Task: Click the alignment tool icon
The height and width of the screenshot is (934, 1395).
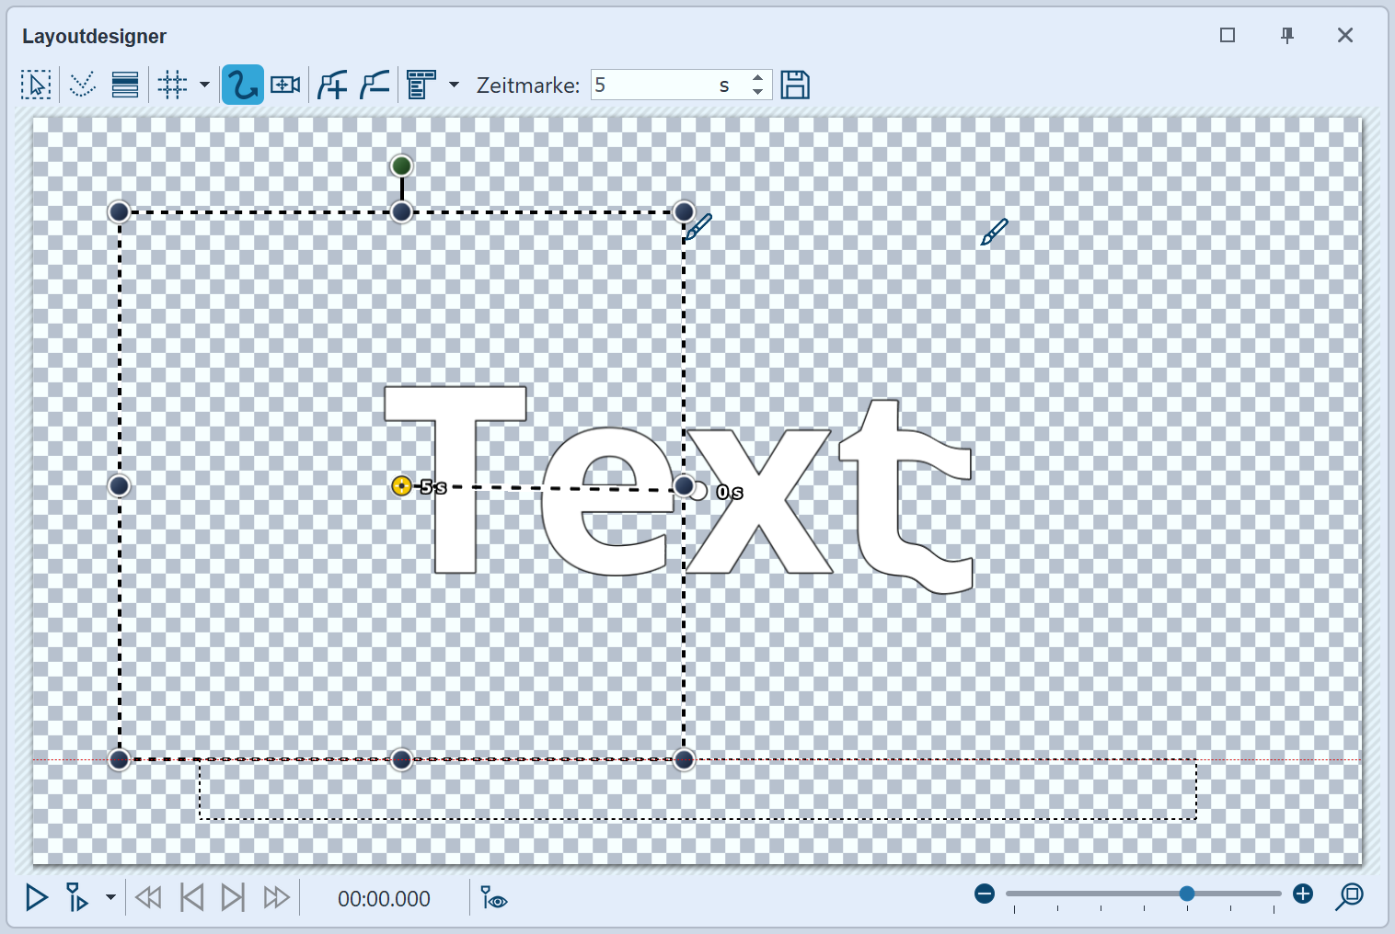Action: point(421,85)
